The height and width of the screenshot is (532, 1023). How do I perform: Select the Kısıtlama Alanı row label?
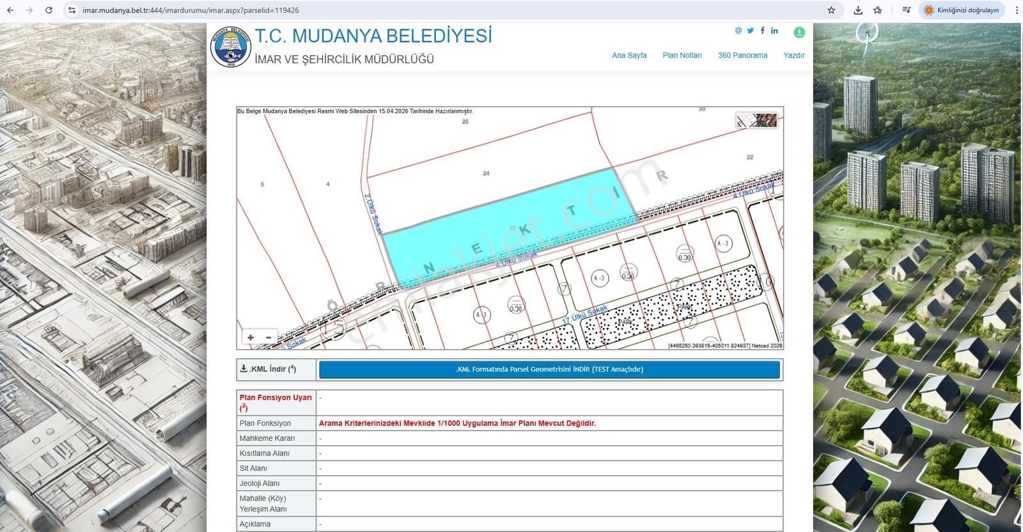tap(264, 453)
